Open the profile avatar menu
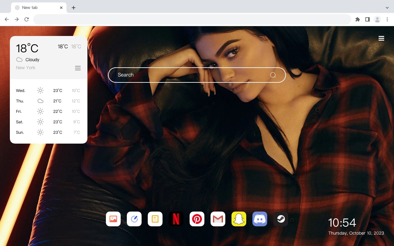394x246 pixels. (x=377, y=19)
